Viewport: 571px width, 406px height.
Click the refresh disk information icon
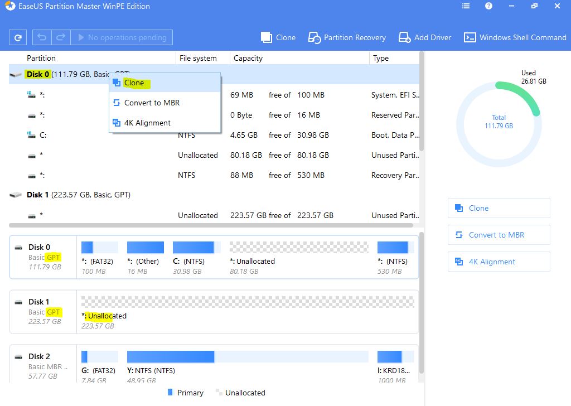click(x=18, y=38)
